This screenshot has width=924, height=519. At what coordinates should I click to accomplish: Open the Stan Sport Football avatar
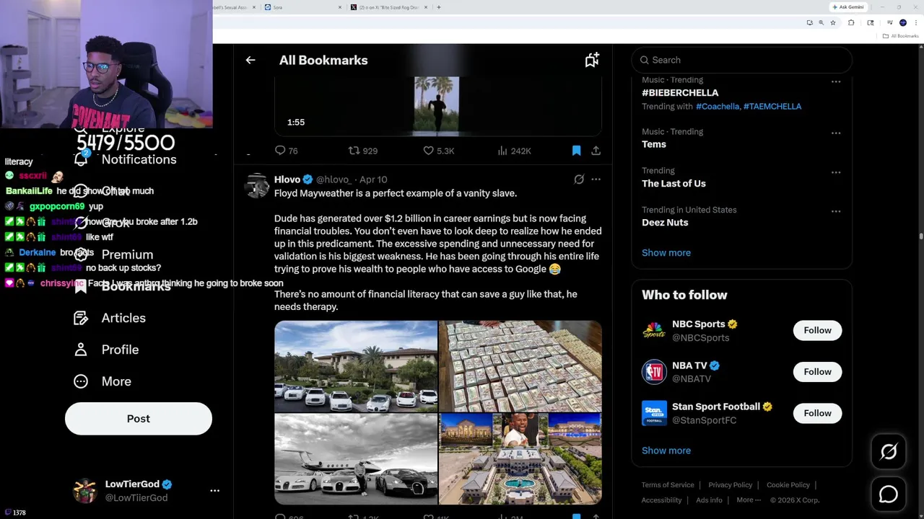click(x=654, y=414)
